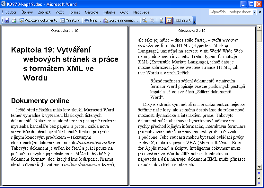Image resolution: width=264 pixels, height=188 pixels.
Task: Go to previous page double-arrow button
Action: [259, 173]
